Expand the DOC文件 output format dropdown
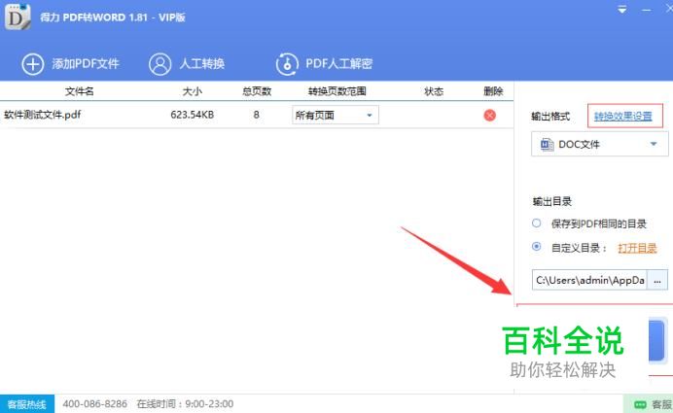This screenshot has height=413, width=673. point(599,144)
